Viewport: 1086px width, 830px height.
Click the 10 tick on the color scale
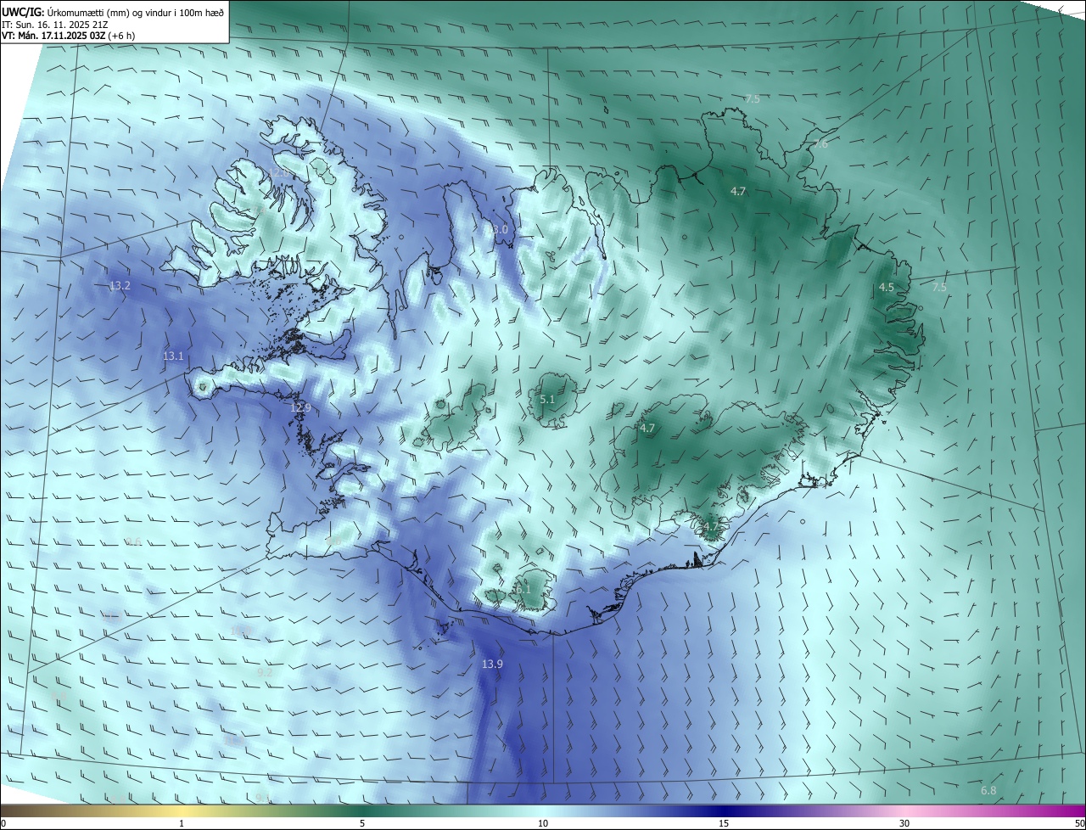click(x=543, y=823)
